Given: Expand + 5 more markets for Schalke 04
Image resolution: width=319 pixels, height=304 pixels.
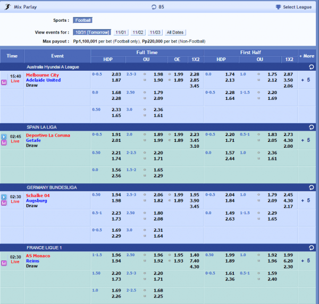Looking at the screenshot, I should (x=306, y=200).
